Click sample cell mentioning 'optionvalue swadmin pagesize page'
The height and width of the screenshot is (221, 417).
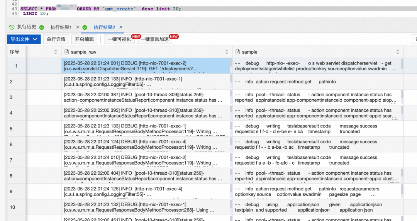[318, 192]
